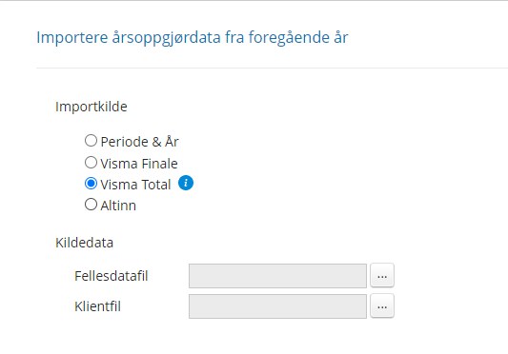The width and height of the screenshot is (508, 354).
Task: Click the Klientfil field label
Action: click(97, 306)
